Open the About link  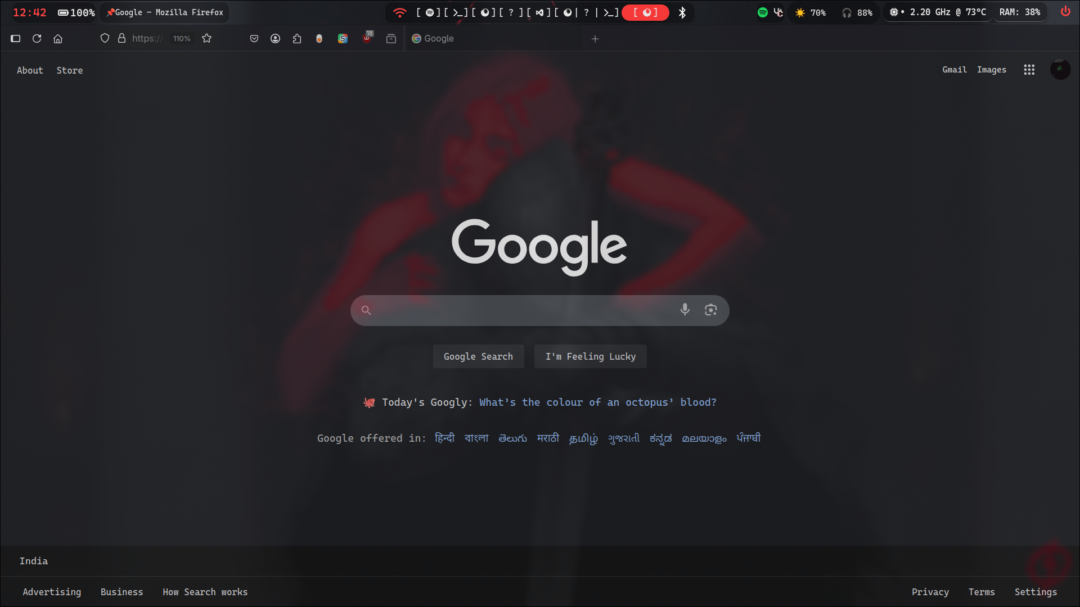30,70
